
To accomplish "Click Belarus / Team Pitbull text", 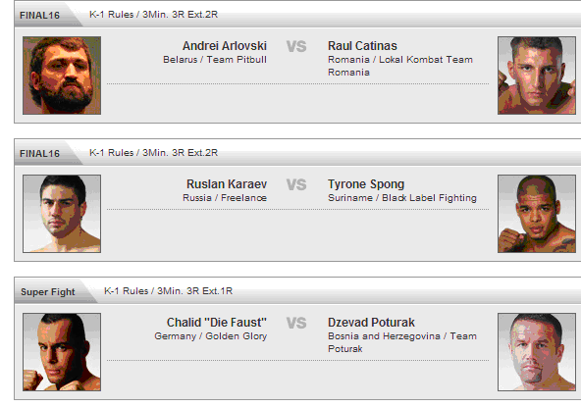I will point(215,59).
